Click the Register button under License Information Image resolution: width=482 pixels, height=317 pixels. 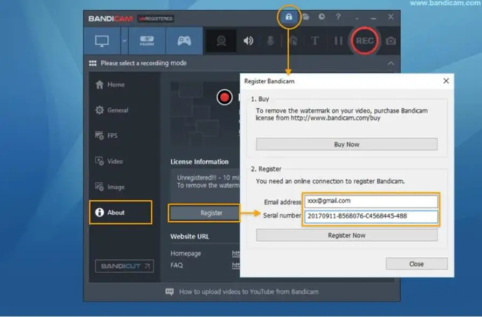tap(204, 213)
